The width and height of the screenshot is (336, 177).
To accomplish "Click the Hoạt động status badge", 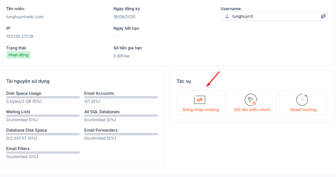I will [18, 55].
